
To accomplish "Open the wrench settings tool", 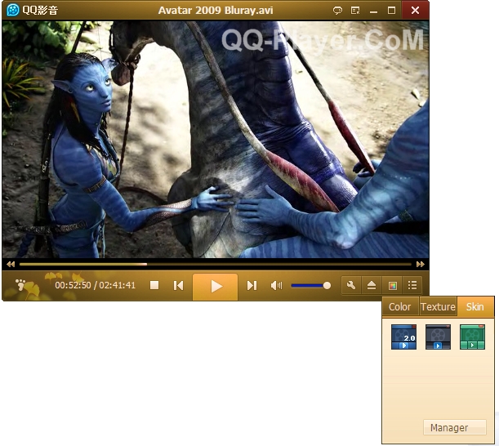I will click(351, 285).
